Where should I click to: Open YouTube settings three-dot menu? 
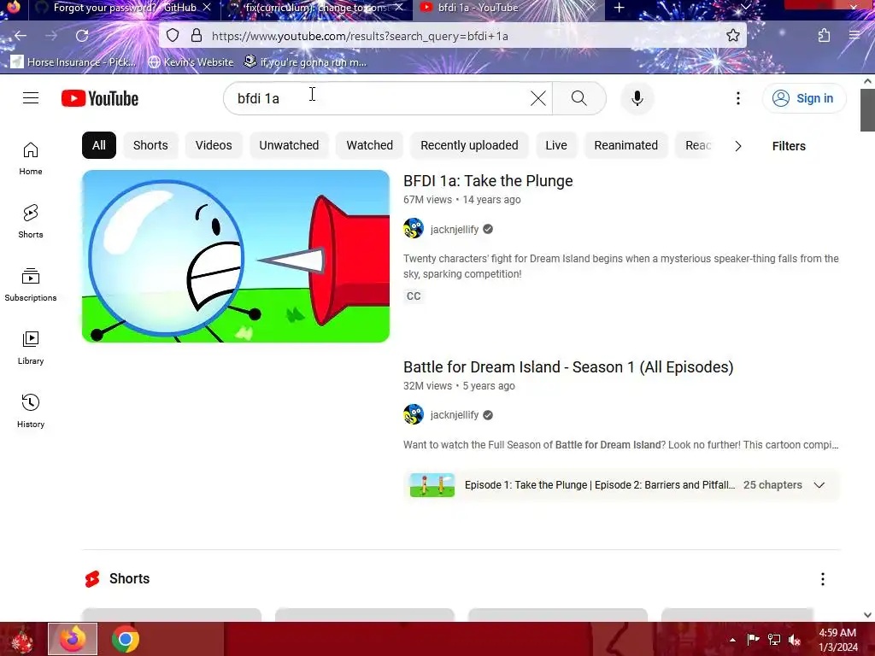coord(737,98)
